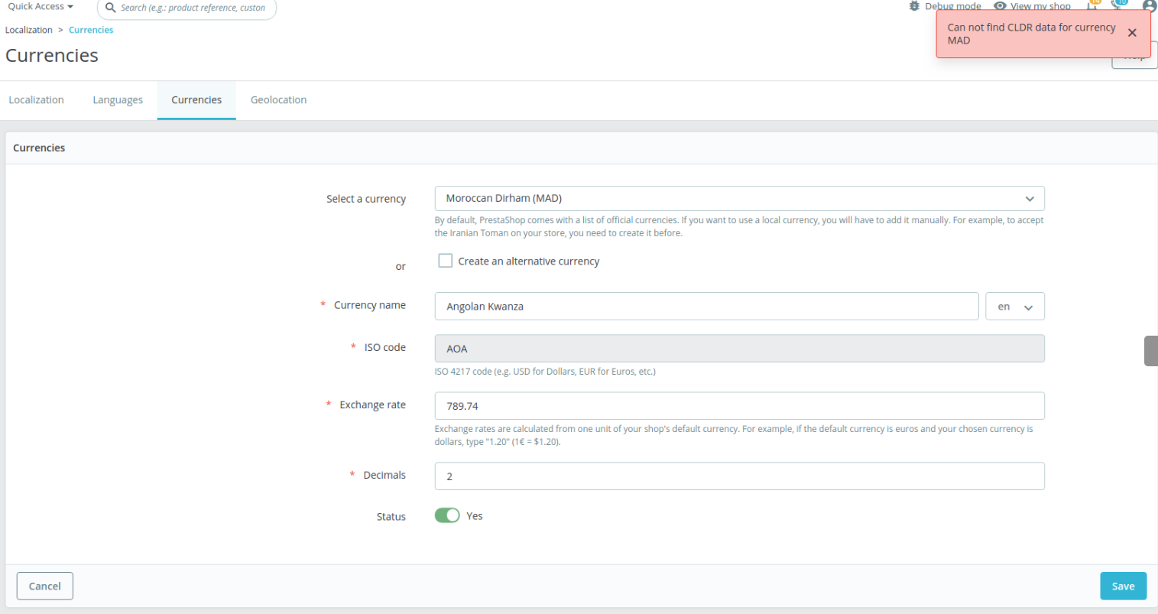Image resolution: width=1158 pixels, height=614 pixels.
Task: Click the user profile avatar icon
Action: pyautogui.click(x=1149, y=6)
